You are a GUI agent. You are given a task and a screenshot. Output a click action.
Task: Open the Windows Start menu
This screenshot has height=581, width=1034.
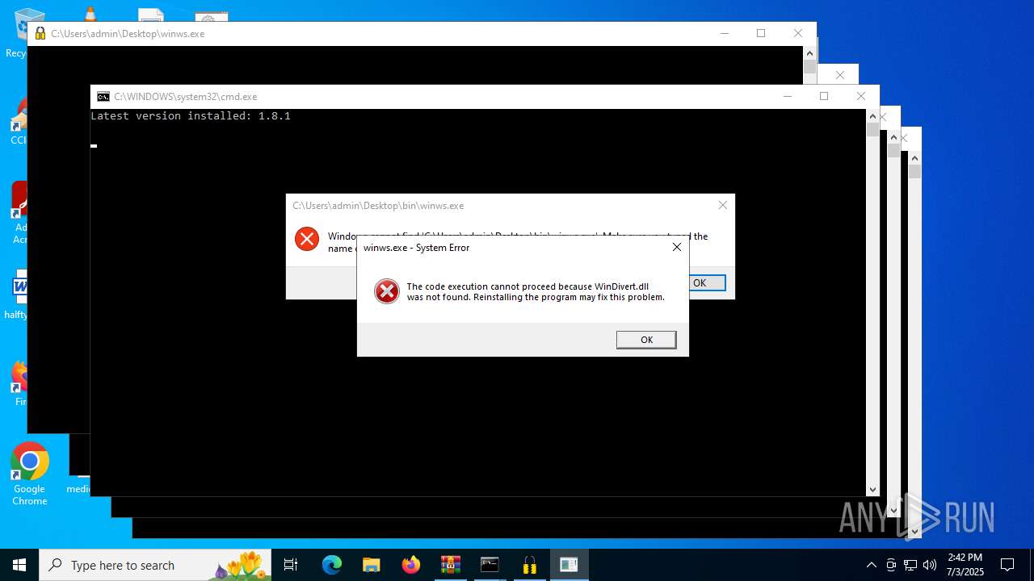[x=19, y=565]
